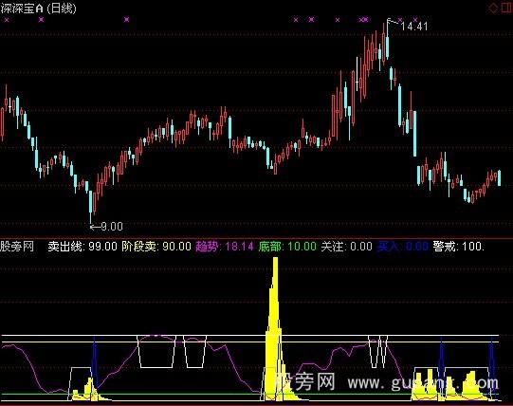Click the 阶段卖: 90.00 indicator value
This screenshot has height=406, width=513.
coord(156,247)
